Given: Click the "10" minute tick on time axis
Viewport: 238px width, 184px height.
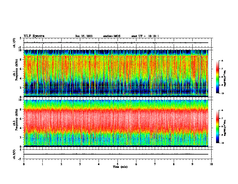Looking at the screenshot, I should point(211,164).
